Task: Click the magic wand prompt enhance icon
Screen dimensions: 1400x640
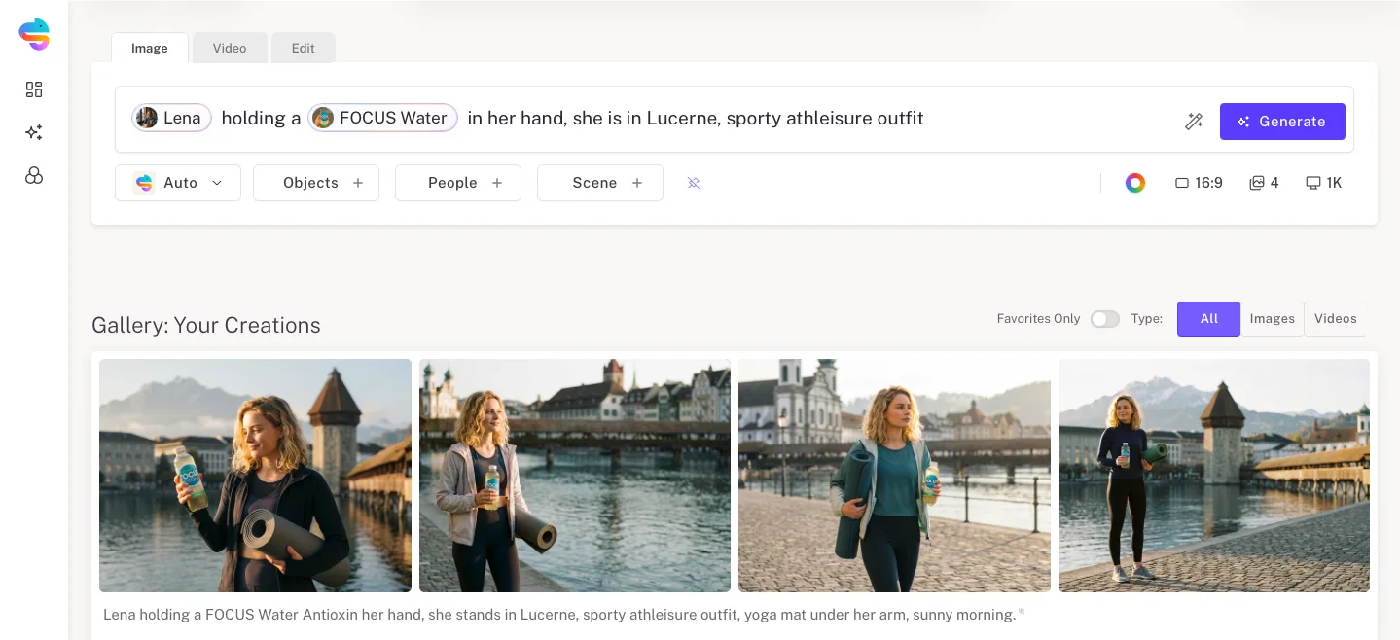Action: (1194, 122)
